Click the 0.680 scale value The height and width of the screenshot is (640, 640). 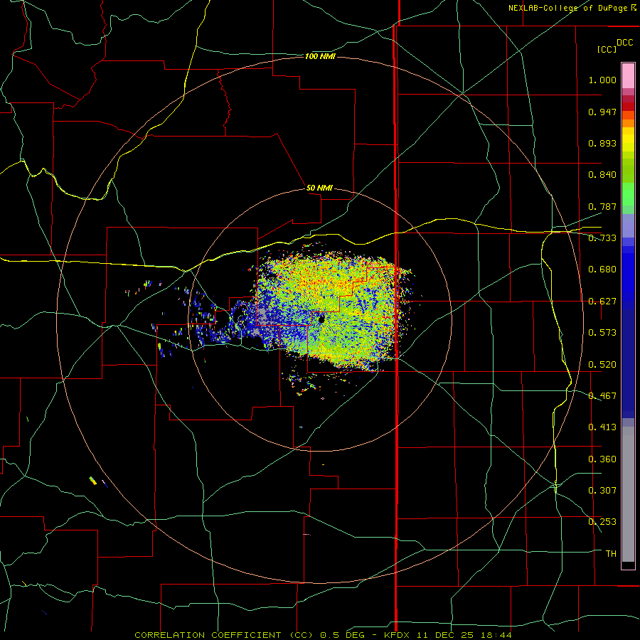(x=602, y=270)
